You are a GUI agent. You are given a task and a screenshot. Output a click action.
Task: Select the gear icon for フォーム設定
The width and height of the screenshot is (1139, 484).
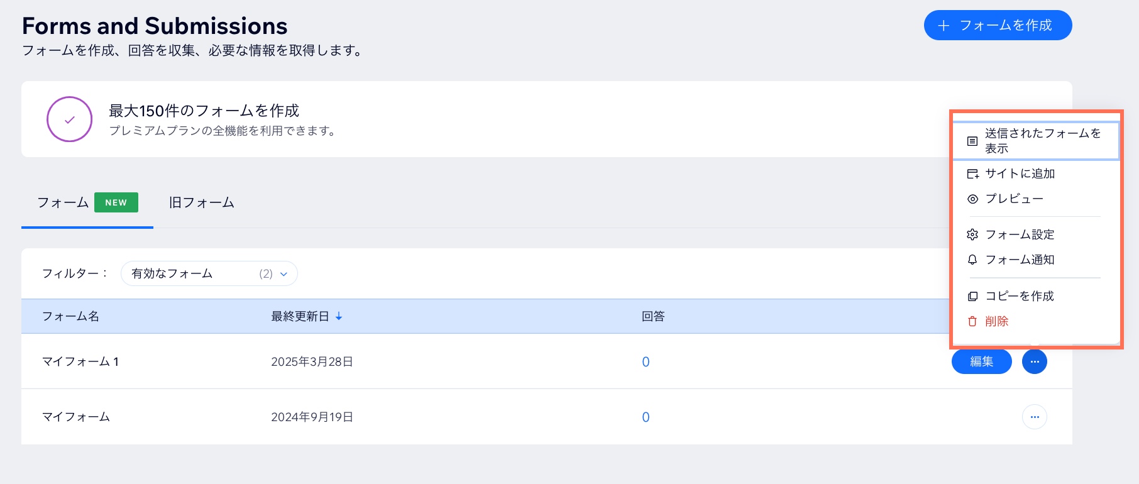tap(972, 234)
